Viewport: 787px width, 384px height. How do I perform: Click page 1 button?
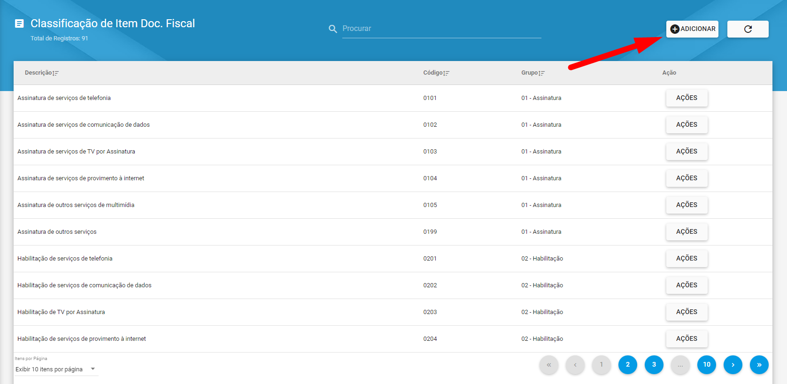point(602,365)
